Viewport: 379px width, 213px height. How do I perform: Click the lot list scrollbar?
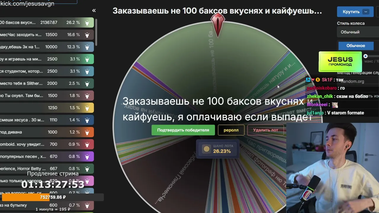[x=96, y=32]
